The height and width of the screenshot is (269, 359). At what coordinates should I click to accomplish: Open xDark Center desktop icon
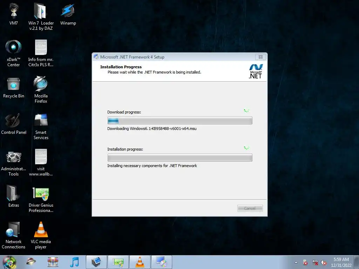tap(14, 53)
